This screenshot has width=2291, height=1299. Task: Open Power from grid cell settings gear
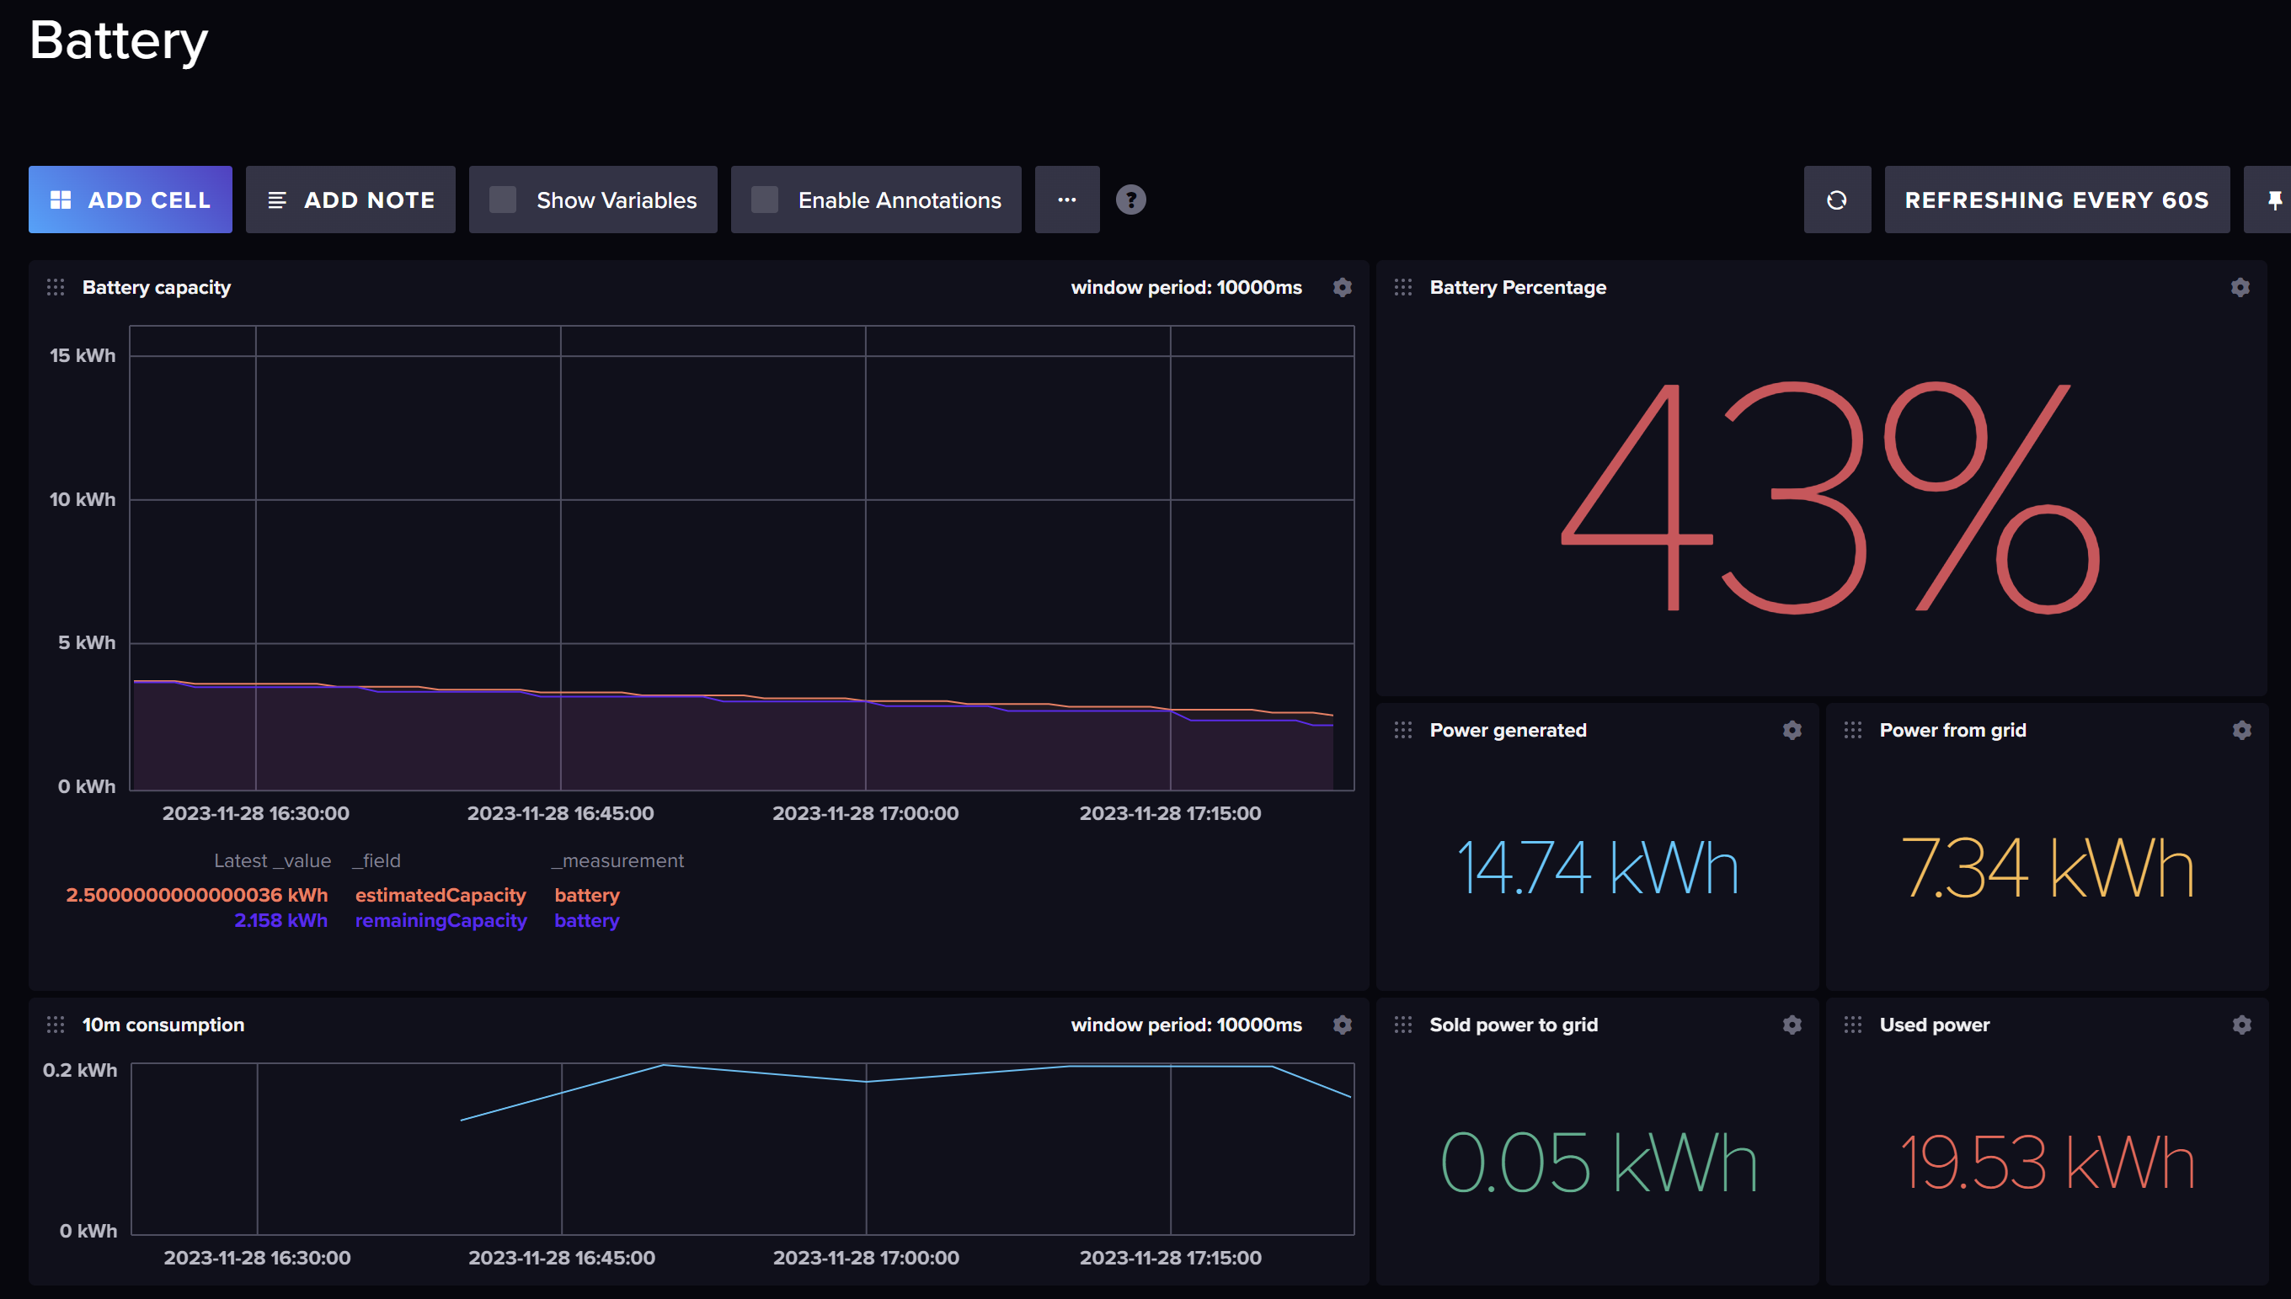point(2241,730)
